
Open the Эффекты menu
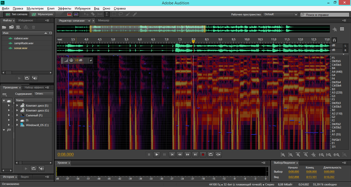pos(64,8)
